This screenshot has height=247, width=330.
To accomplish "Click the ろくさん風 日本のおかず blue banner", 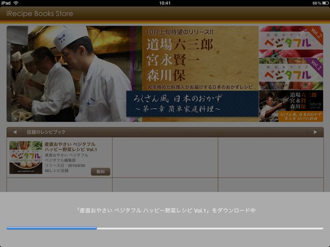I will (192, 103).
